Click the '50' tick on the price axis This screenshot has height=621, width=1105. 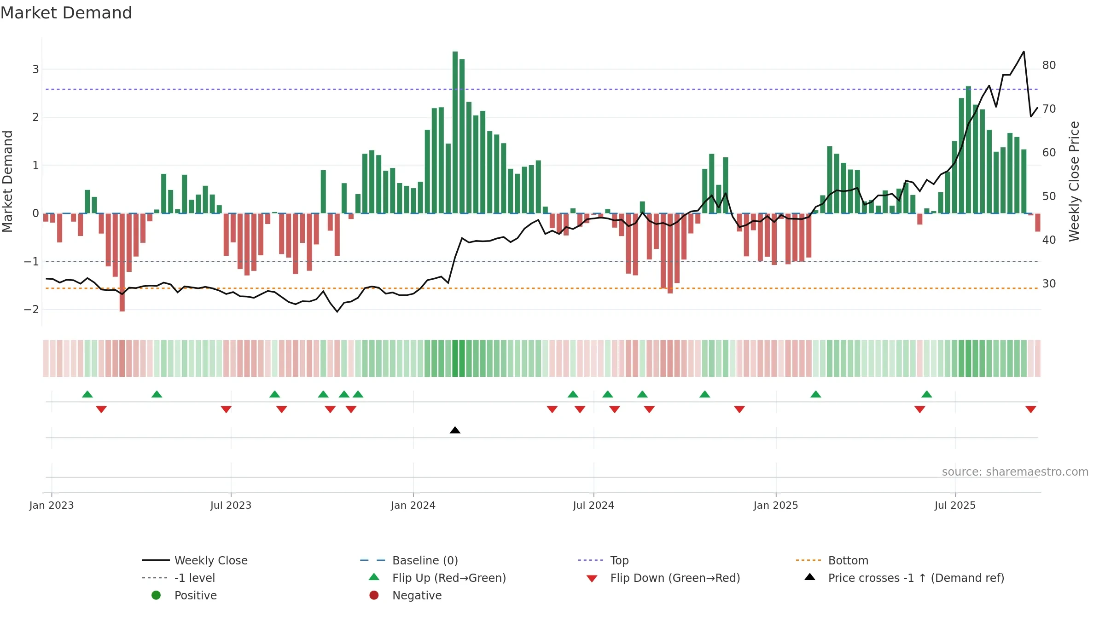(1049, 196)
